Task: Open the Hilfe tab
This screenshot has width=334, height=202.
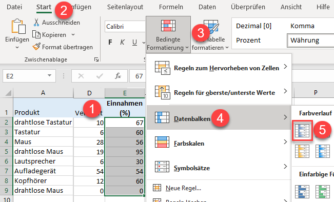Action: coord(323,7)
